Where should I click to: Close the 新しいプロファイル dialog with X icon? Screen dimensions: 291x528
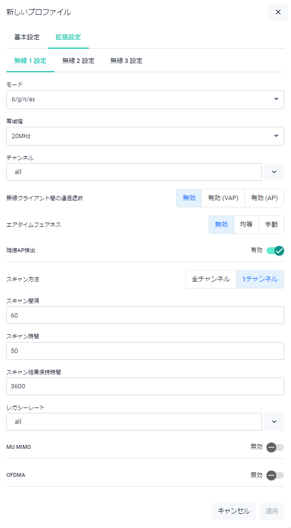[x=278, y=12]
